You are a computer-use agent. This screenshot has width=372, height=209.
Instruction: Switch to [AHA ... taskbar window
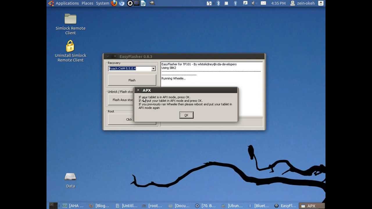coord(73,206)
